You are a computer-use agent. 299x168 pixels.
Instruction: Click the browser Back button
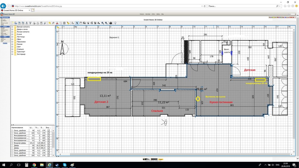pyautogui.click(x=4, y=6)
